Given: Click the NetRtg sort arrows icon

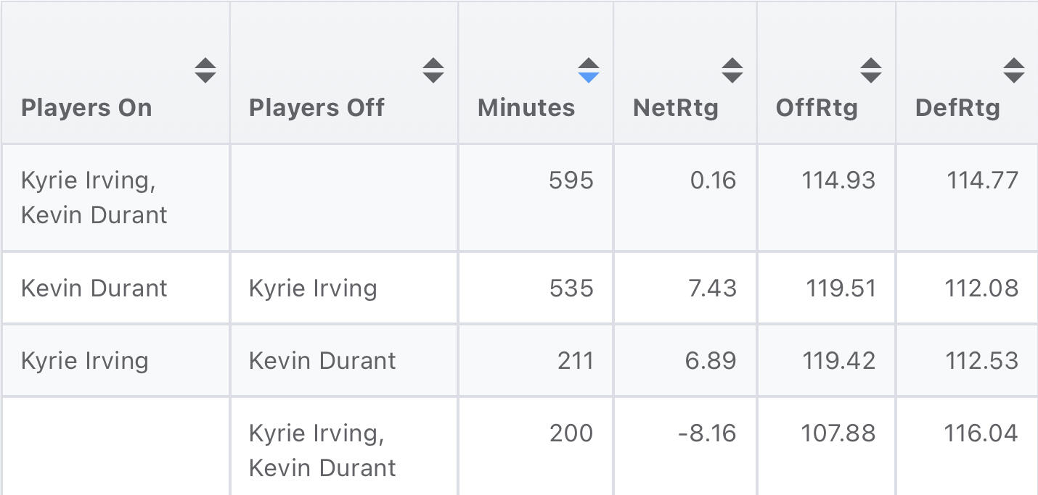Looking at the screenshot, I should (732, 70).
